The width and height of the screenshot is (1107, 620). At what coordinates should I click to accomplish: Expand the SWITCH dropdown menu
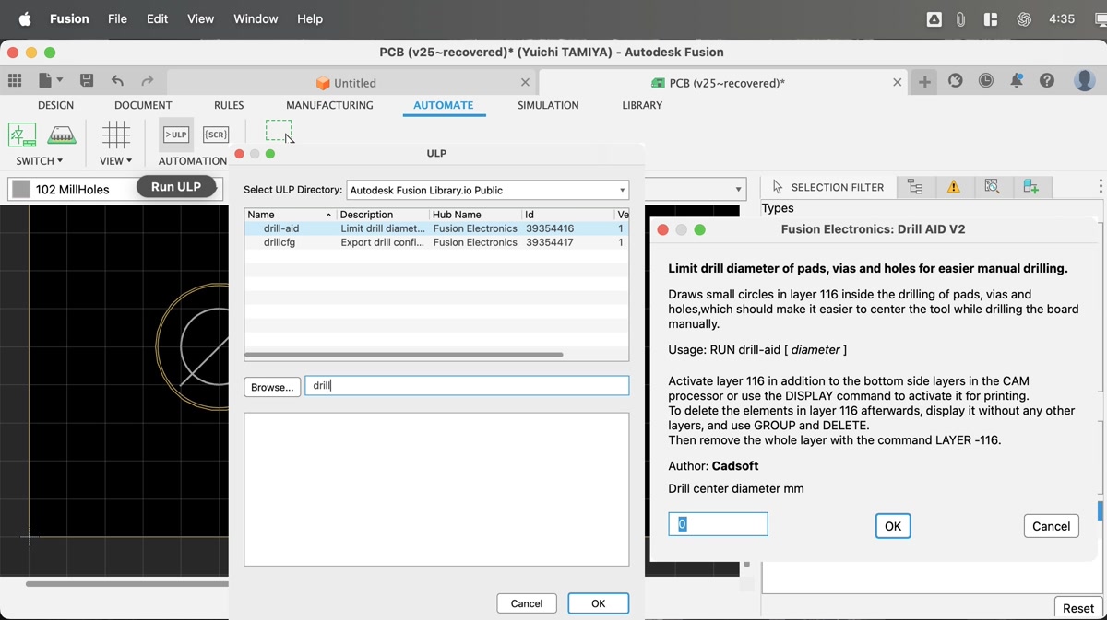pos(40,161)
